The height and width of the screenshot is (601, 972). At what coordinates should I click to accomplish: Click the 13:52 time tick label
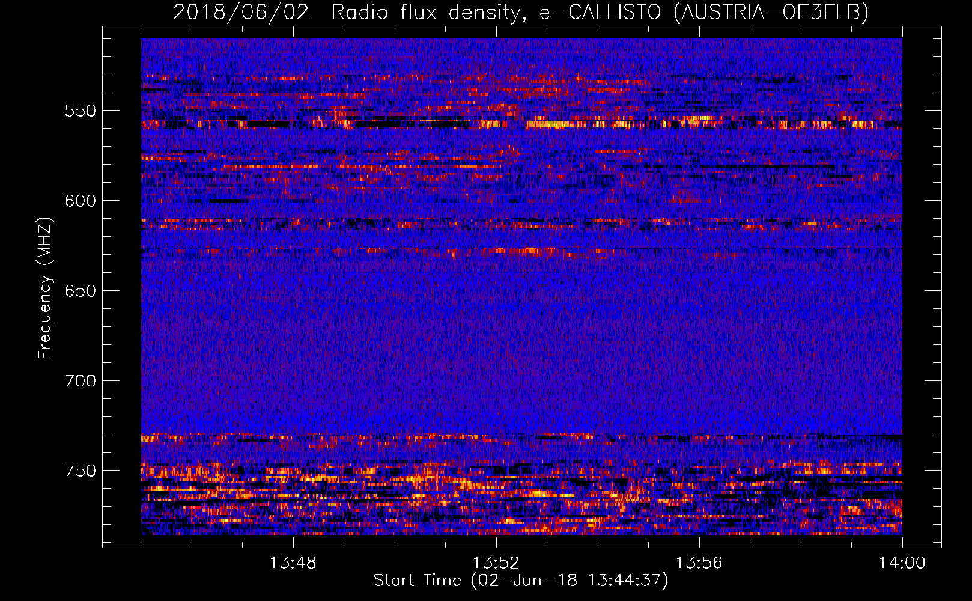coord(496,563)
